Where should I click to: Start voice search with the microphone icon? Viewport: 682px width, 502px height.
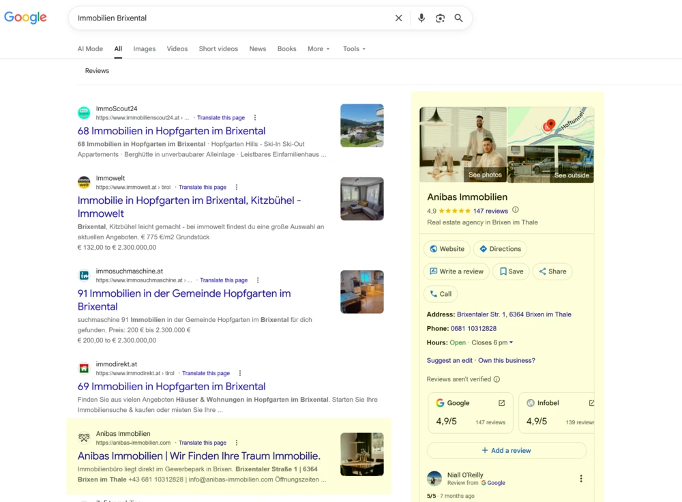coord(421,18)
